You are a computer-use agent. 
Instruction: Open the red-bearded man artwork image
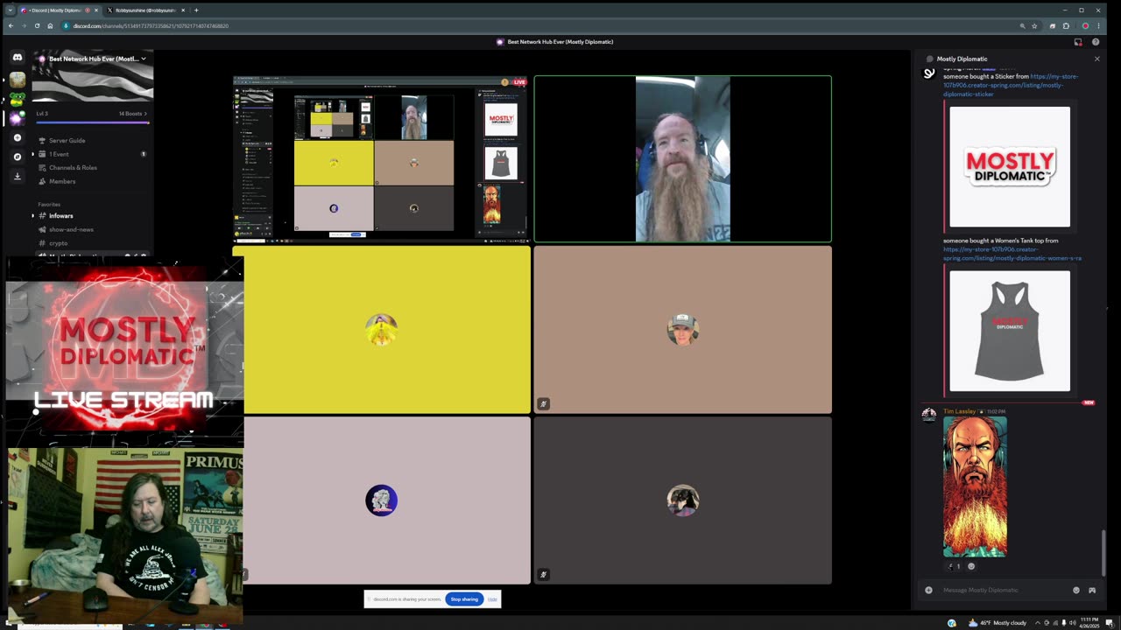(x=975, y=486)
